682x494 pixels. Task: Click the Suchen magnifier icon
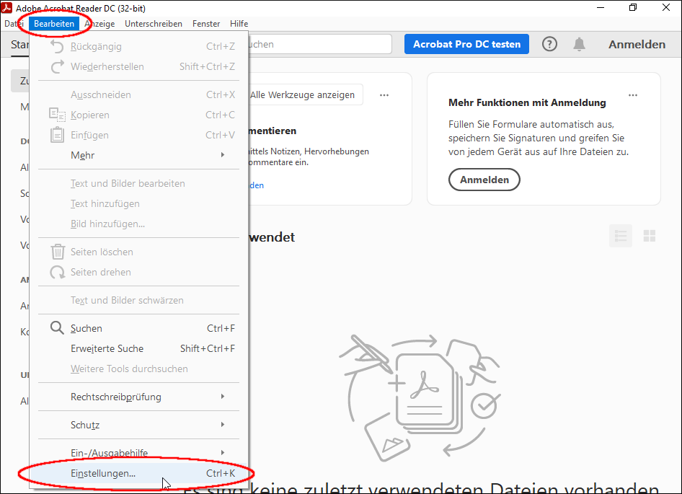(x=57, y=327)
